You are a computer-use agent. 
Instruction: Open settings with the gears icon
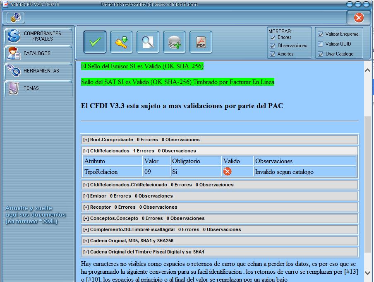[16, 18]
